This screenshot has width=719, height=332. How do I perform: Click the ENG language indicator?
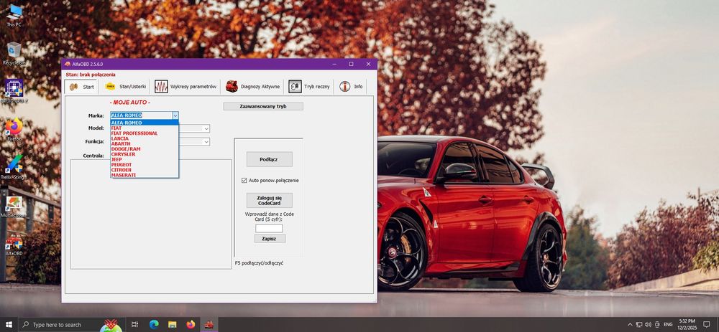click(x=668, y=325)
